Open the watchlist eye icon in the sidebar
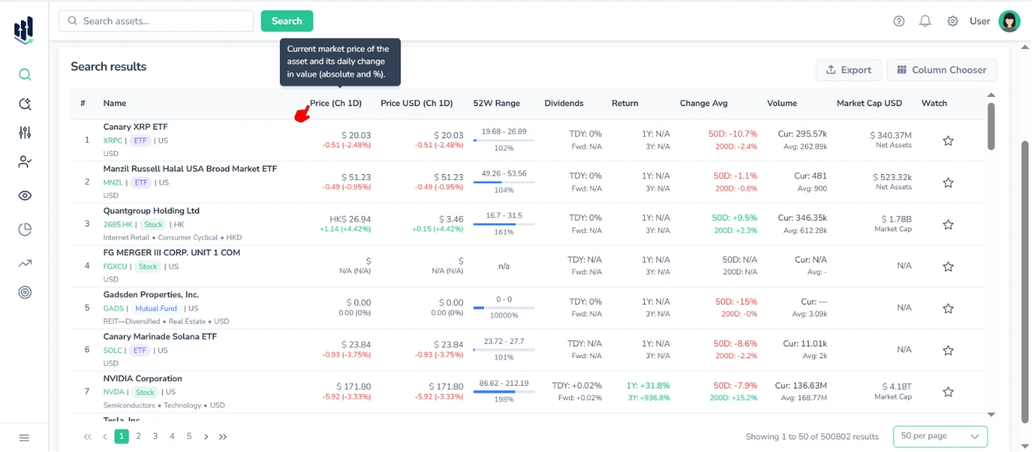 25,196
